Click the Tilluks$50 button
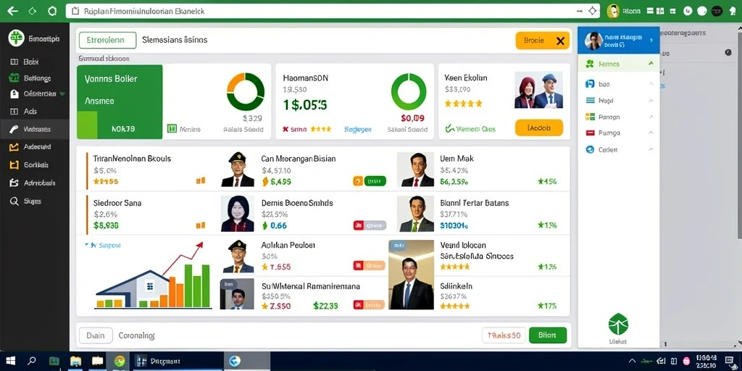Viewport: 742px width, 371px height. (x=504, y=335)
